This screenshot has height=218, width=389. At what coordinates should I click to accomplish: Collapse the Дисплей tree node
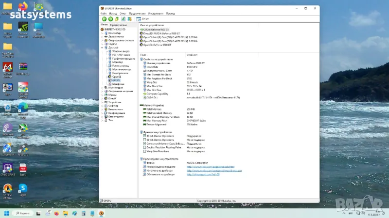tap(102, 47)
